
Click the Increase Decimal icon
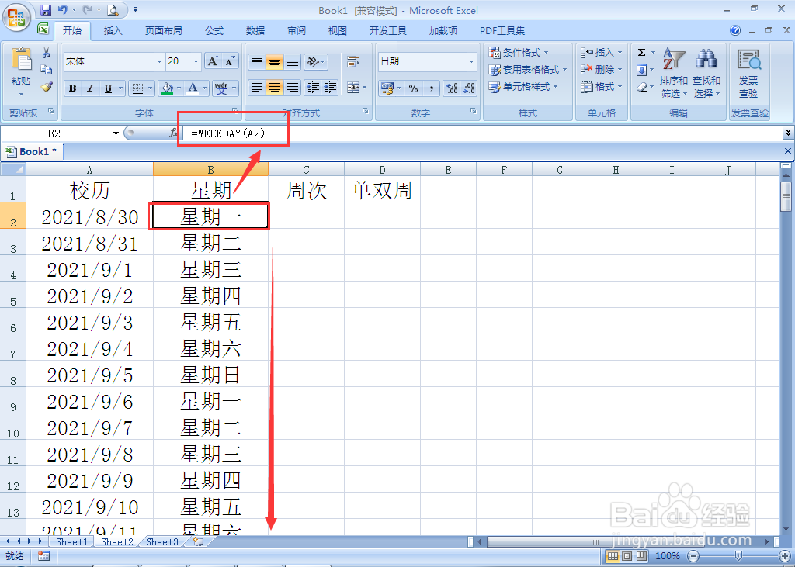453,88
